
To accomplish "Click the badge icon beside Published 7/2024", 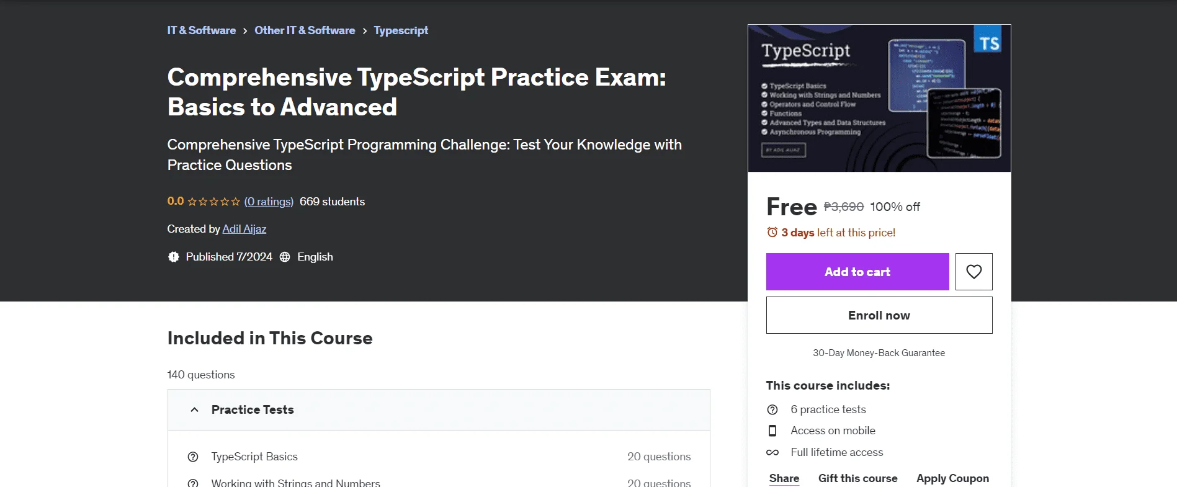I will click(174, 257).
